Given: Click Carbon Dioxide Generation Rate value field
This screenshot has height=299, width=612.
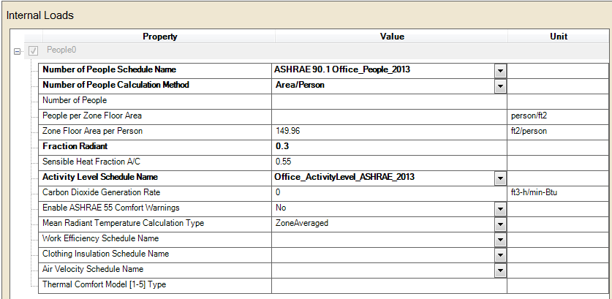Looking at the screenshot, I should point(389,192).
